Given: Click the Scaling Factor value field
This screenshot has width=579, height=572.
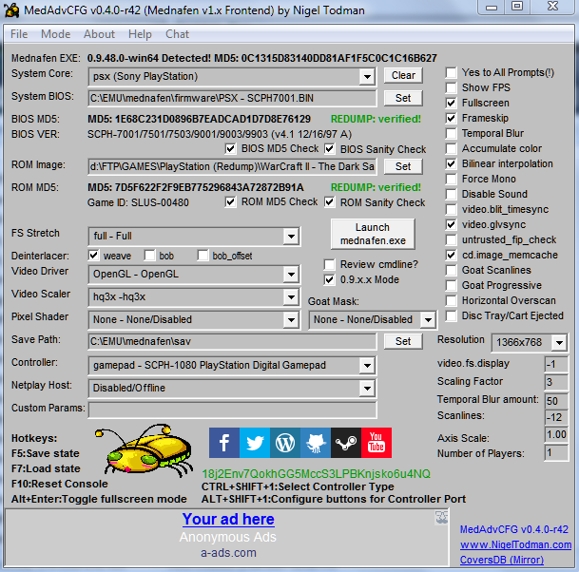Looking at the screenshot, I should 556,382.
